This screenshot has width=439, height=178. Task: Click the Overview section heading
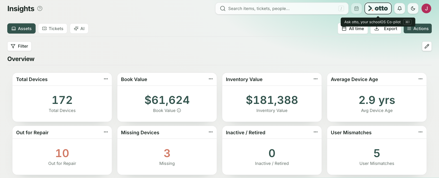21,59
